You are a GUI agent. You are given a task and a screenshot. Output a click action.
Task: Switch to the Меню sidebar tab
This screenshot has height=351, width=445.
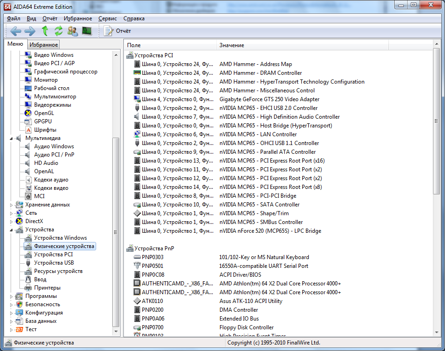pos(15,44)
